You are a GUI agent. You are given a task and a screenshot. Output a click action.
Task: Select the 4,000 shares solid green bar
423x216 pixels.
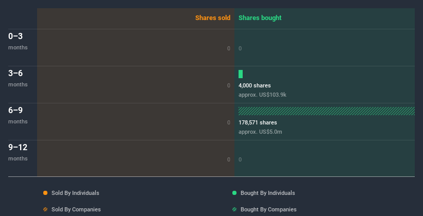(x=241, y=74)
